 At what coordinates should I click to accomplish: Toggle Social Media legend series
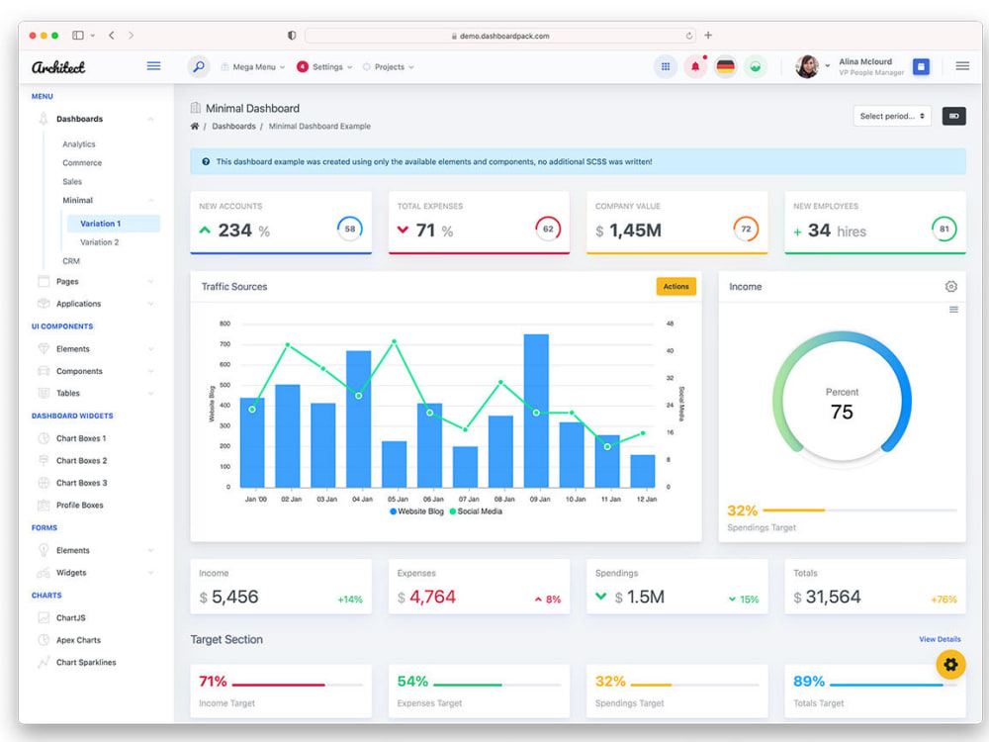point(476,511)
